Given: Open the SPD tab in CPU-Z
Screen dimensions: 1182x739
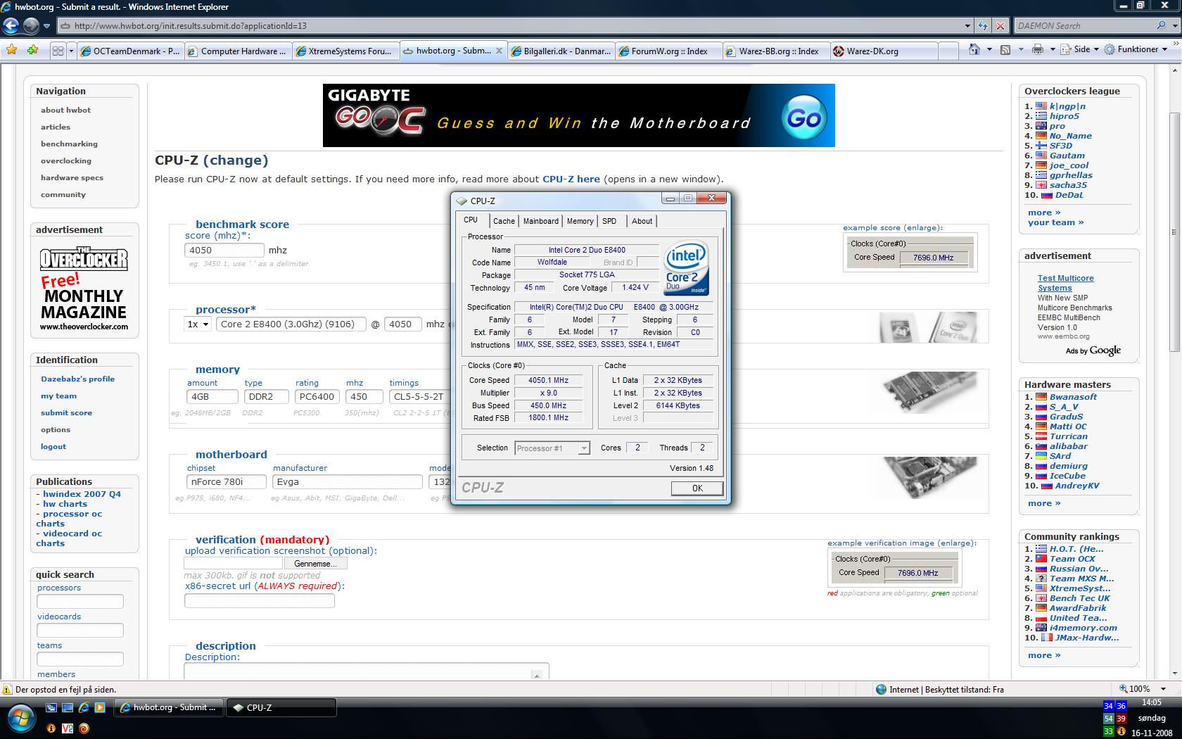Looking at the screenshot, I should point(609,221).
